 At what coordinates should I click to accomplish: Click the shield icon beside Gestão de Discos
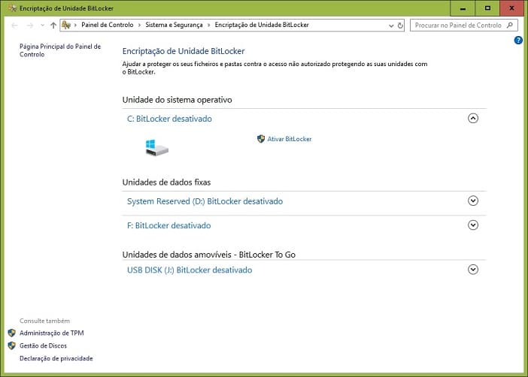(12, 345)
